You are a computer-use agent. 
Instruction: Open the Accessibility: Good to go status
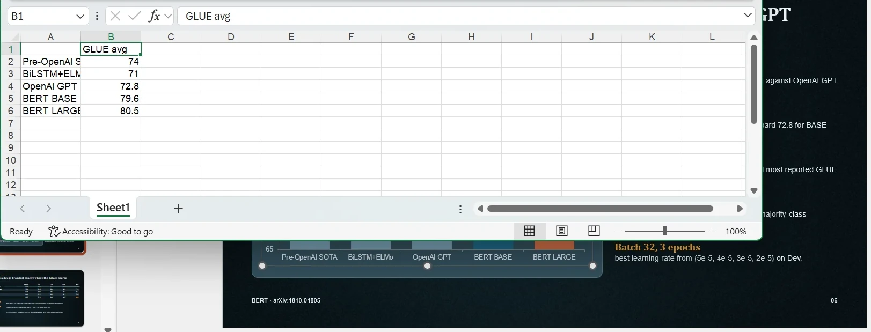[x=100, y=232]
